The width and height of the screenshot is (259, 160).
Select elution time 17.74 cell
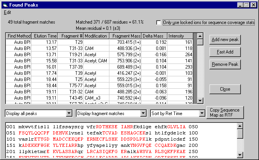pyautogui.click(x=44, y=73)
